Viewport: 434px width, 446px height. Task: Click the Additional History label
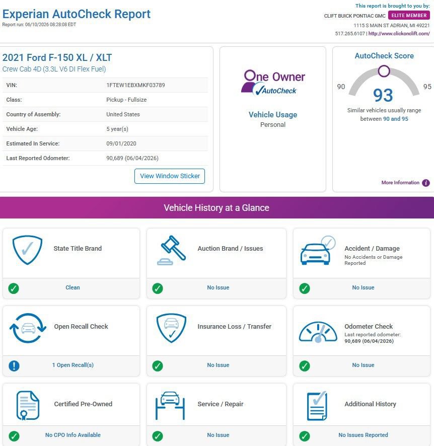370,404
